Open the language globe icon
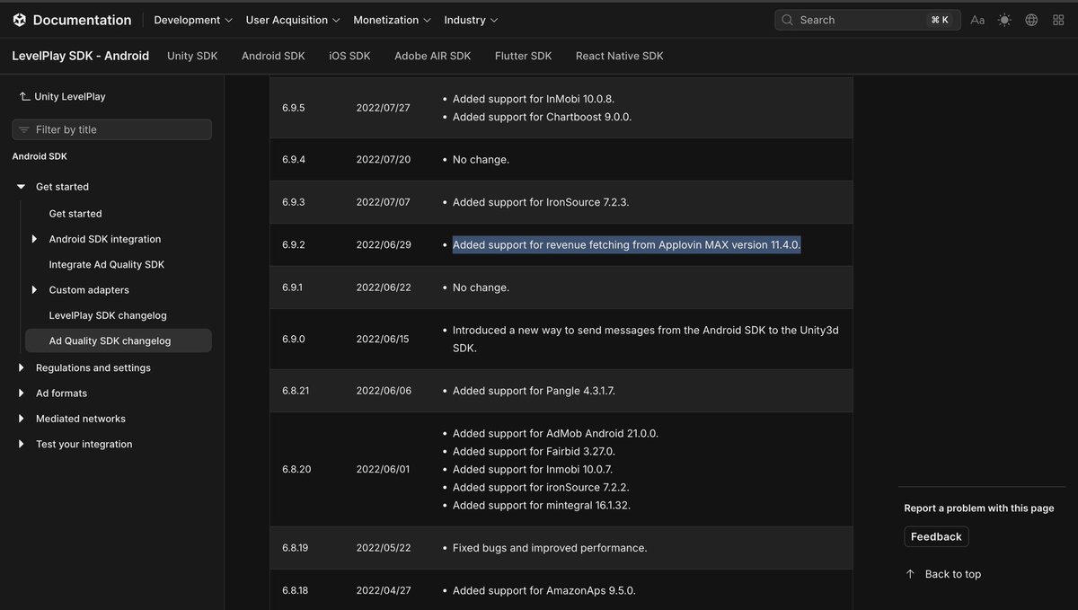The image size is (1078, 610). click(1031, 20)
